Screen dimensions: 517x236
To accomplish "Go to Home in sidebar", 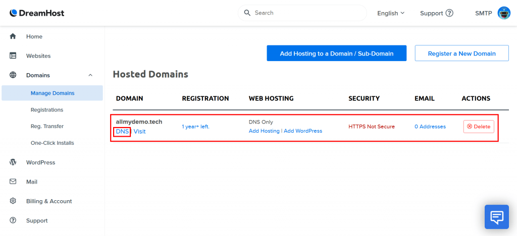I will [x=34, y=36].
